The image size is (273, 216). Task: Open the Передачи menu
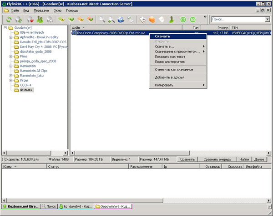41,10
